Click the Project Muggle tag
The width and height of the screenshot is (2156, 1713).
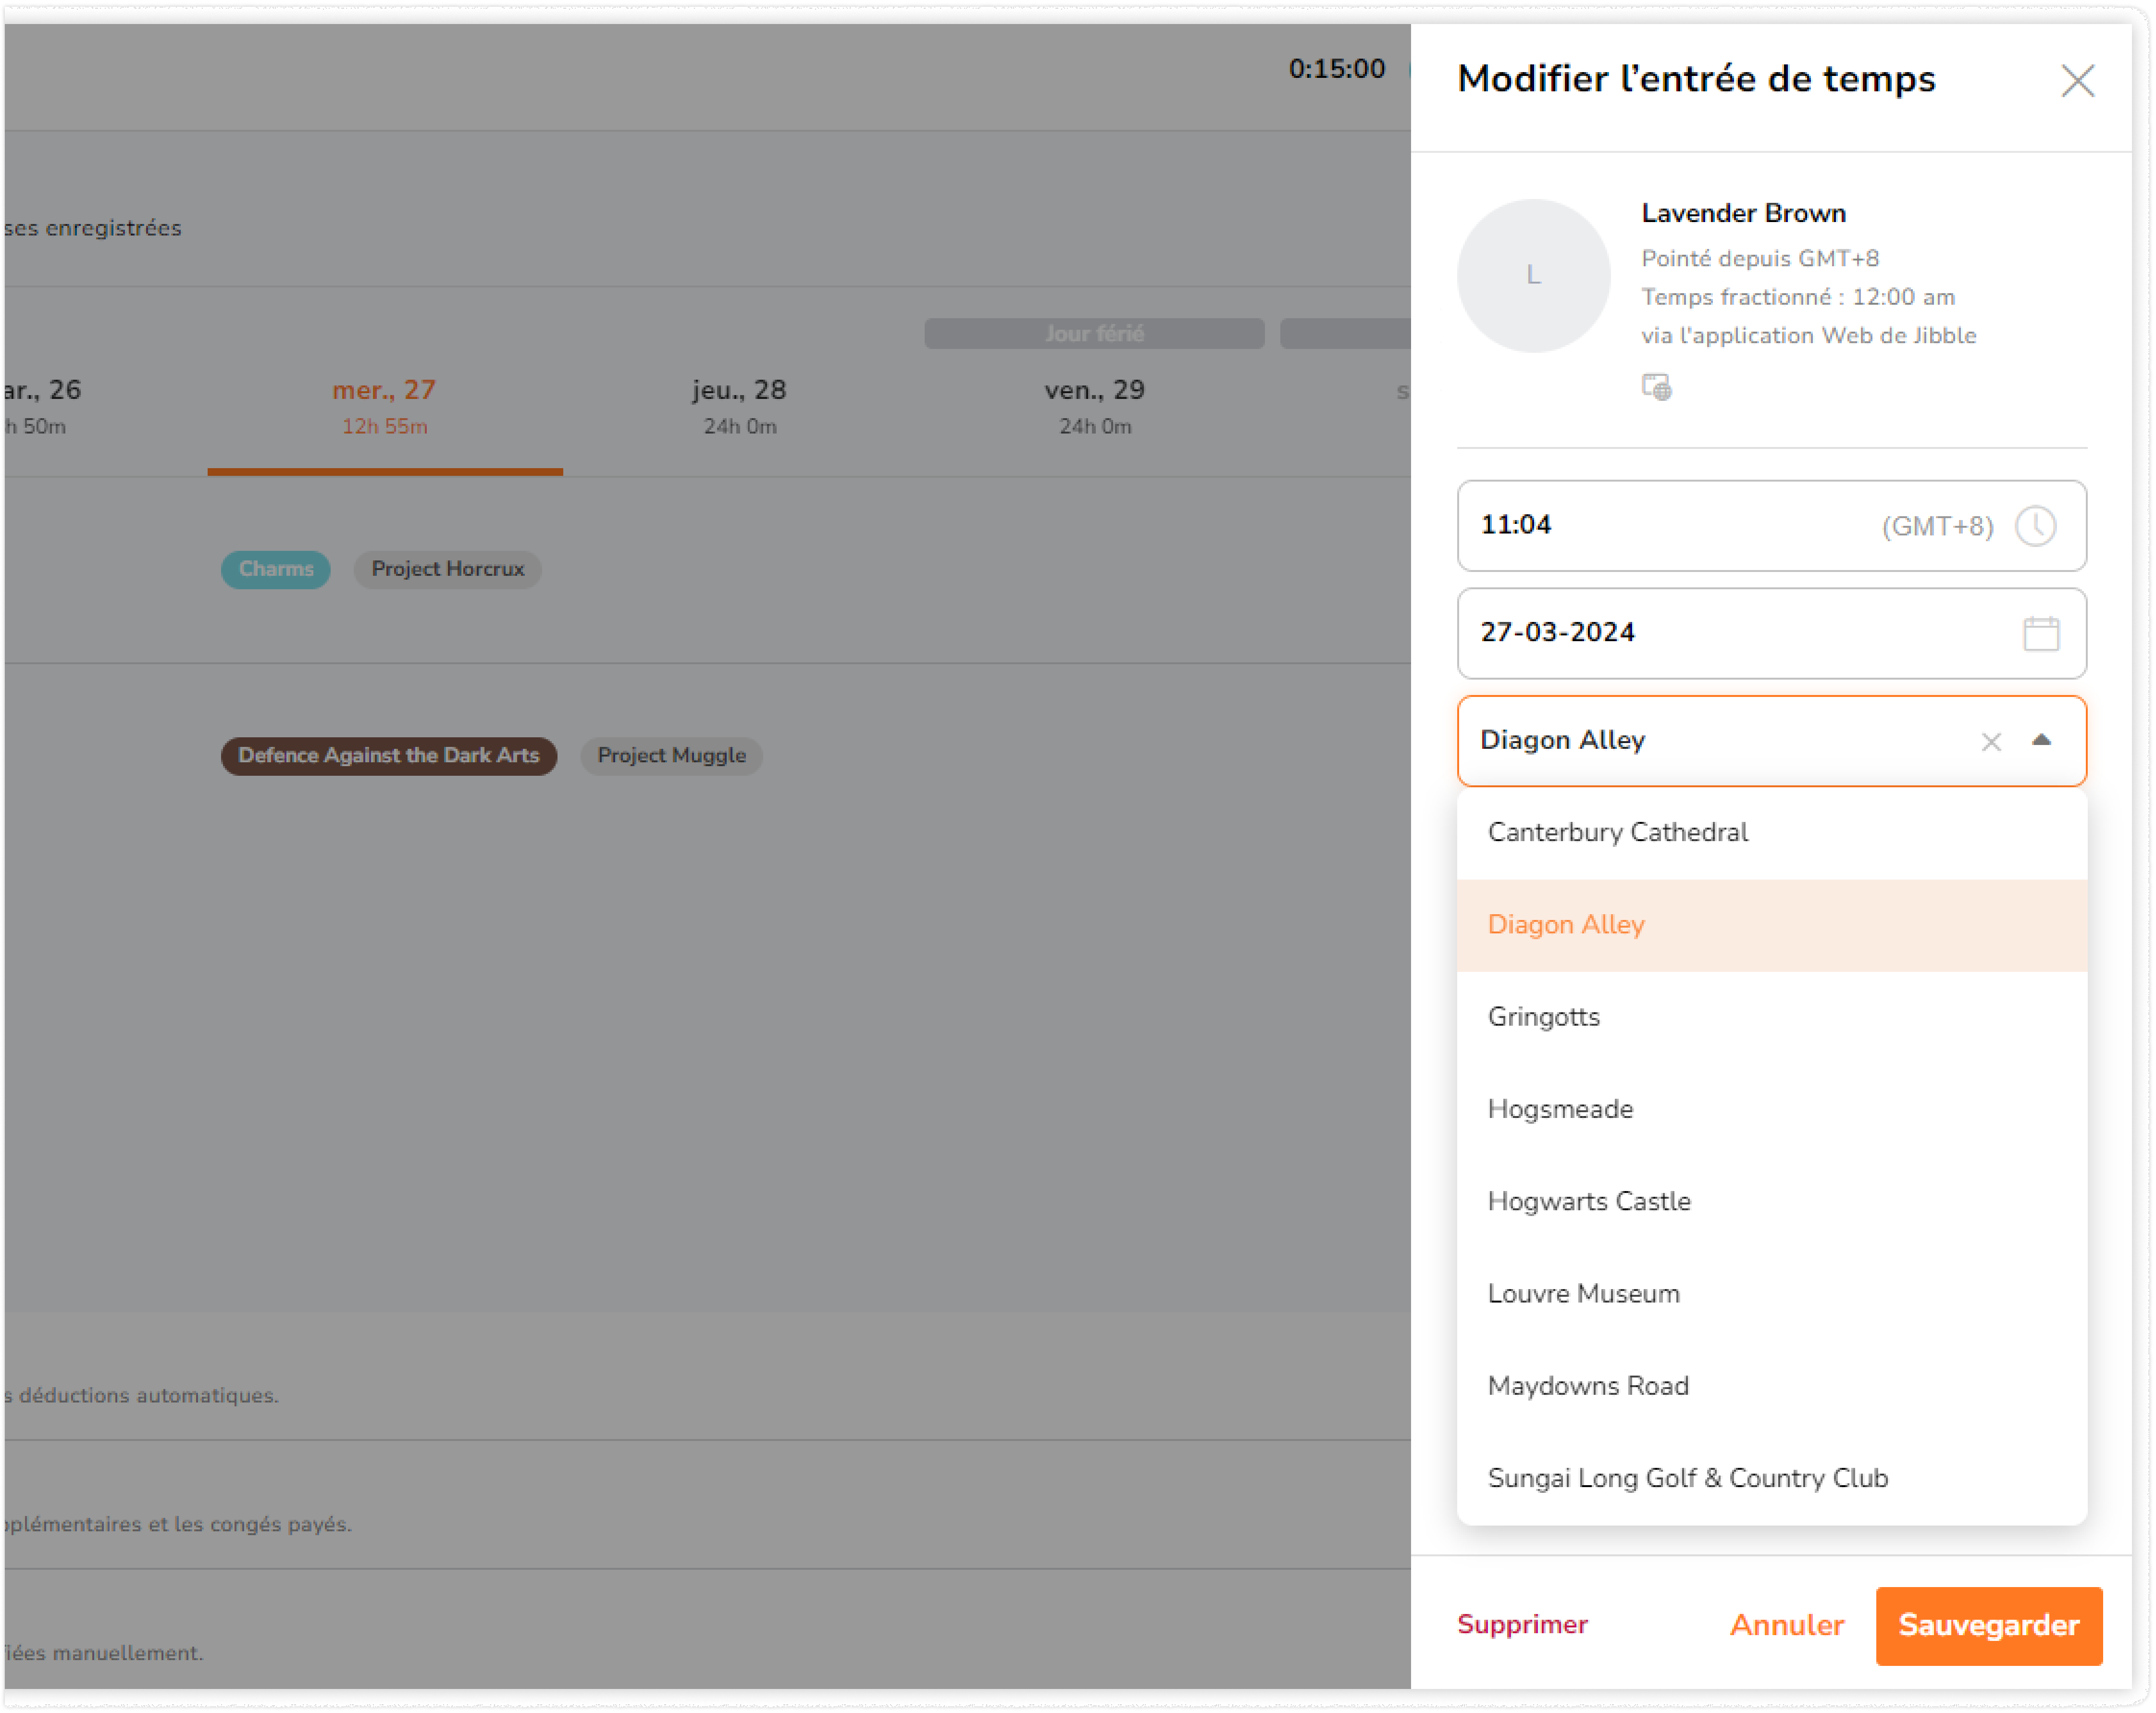672,755
